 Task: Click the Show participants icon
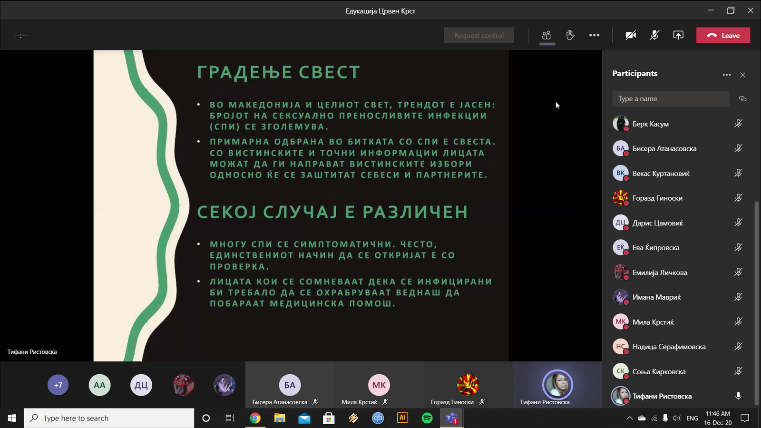pyautogui.click(x=546, y=35)
